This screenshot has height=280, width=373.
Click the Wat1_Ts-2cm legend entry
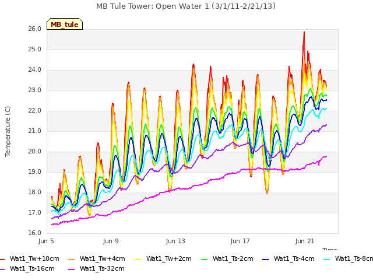227,258
